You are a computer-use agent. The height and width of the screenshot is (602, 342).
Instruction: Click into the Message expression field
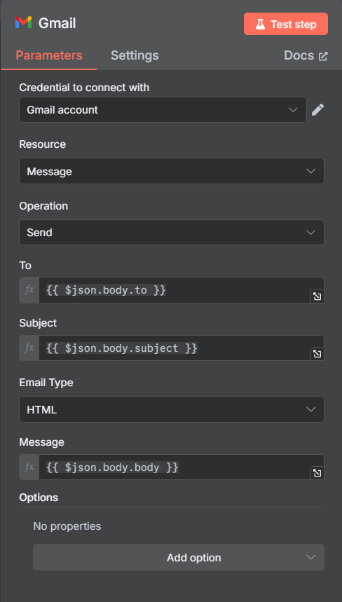[x=175, y=467]
